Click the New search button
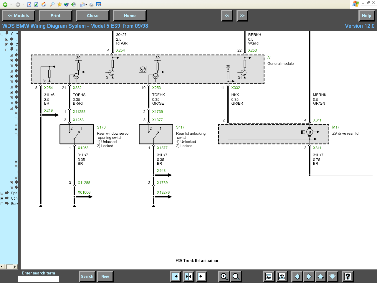 pos(105,277)
